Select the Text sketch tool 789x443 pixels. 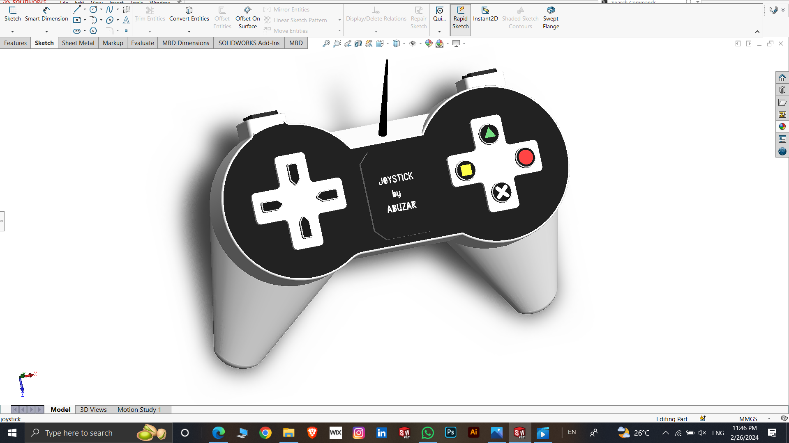(126, 20)
